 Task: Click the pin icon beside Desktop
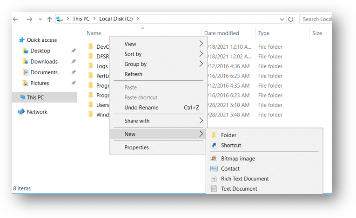(x=74, y=51)
